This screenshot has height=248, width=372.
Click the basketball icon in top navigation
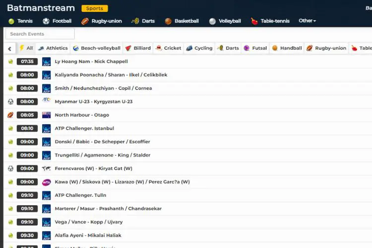(x=168, y=21)
